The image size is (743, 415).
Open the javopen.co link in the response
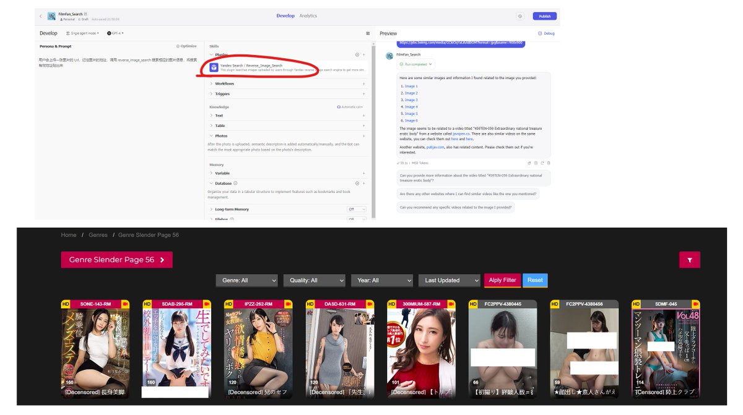(460, 134)
